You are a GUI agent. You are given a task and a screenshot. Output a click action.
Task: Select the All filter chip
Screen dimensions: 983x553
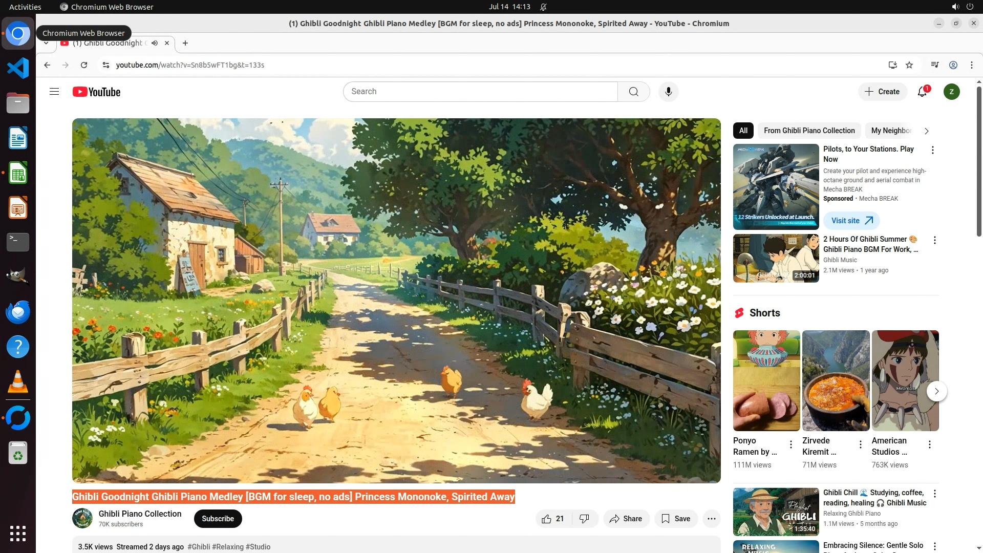tap(743, 131)
